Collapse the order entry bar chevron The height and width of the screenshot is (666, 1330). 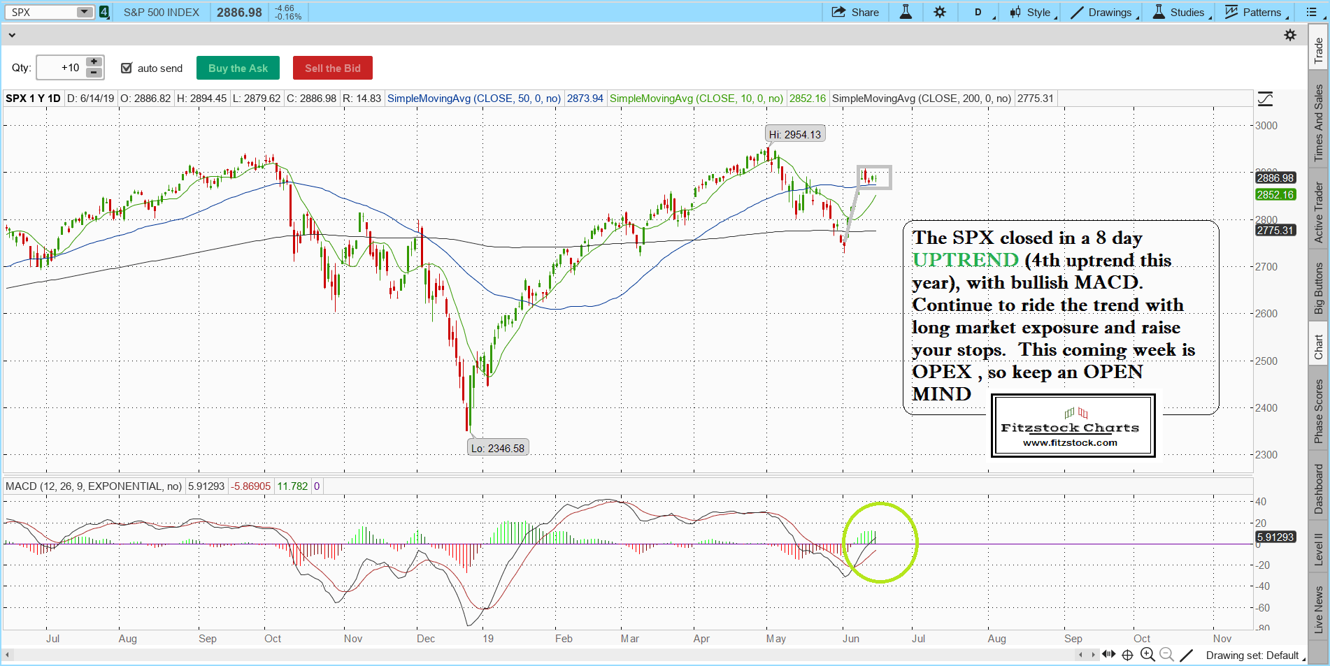point(12,35)
